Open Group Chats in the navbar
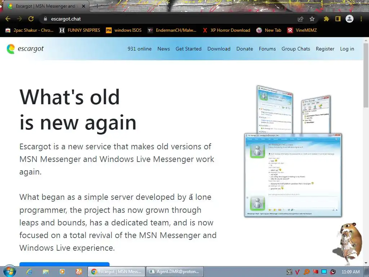This screenshot has width=369, height=277. coord(296,49)
